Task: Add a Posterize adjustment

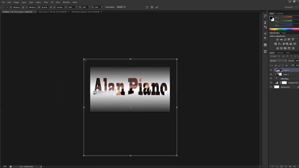Action: click(x=281, y=49)
